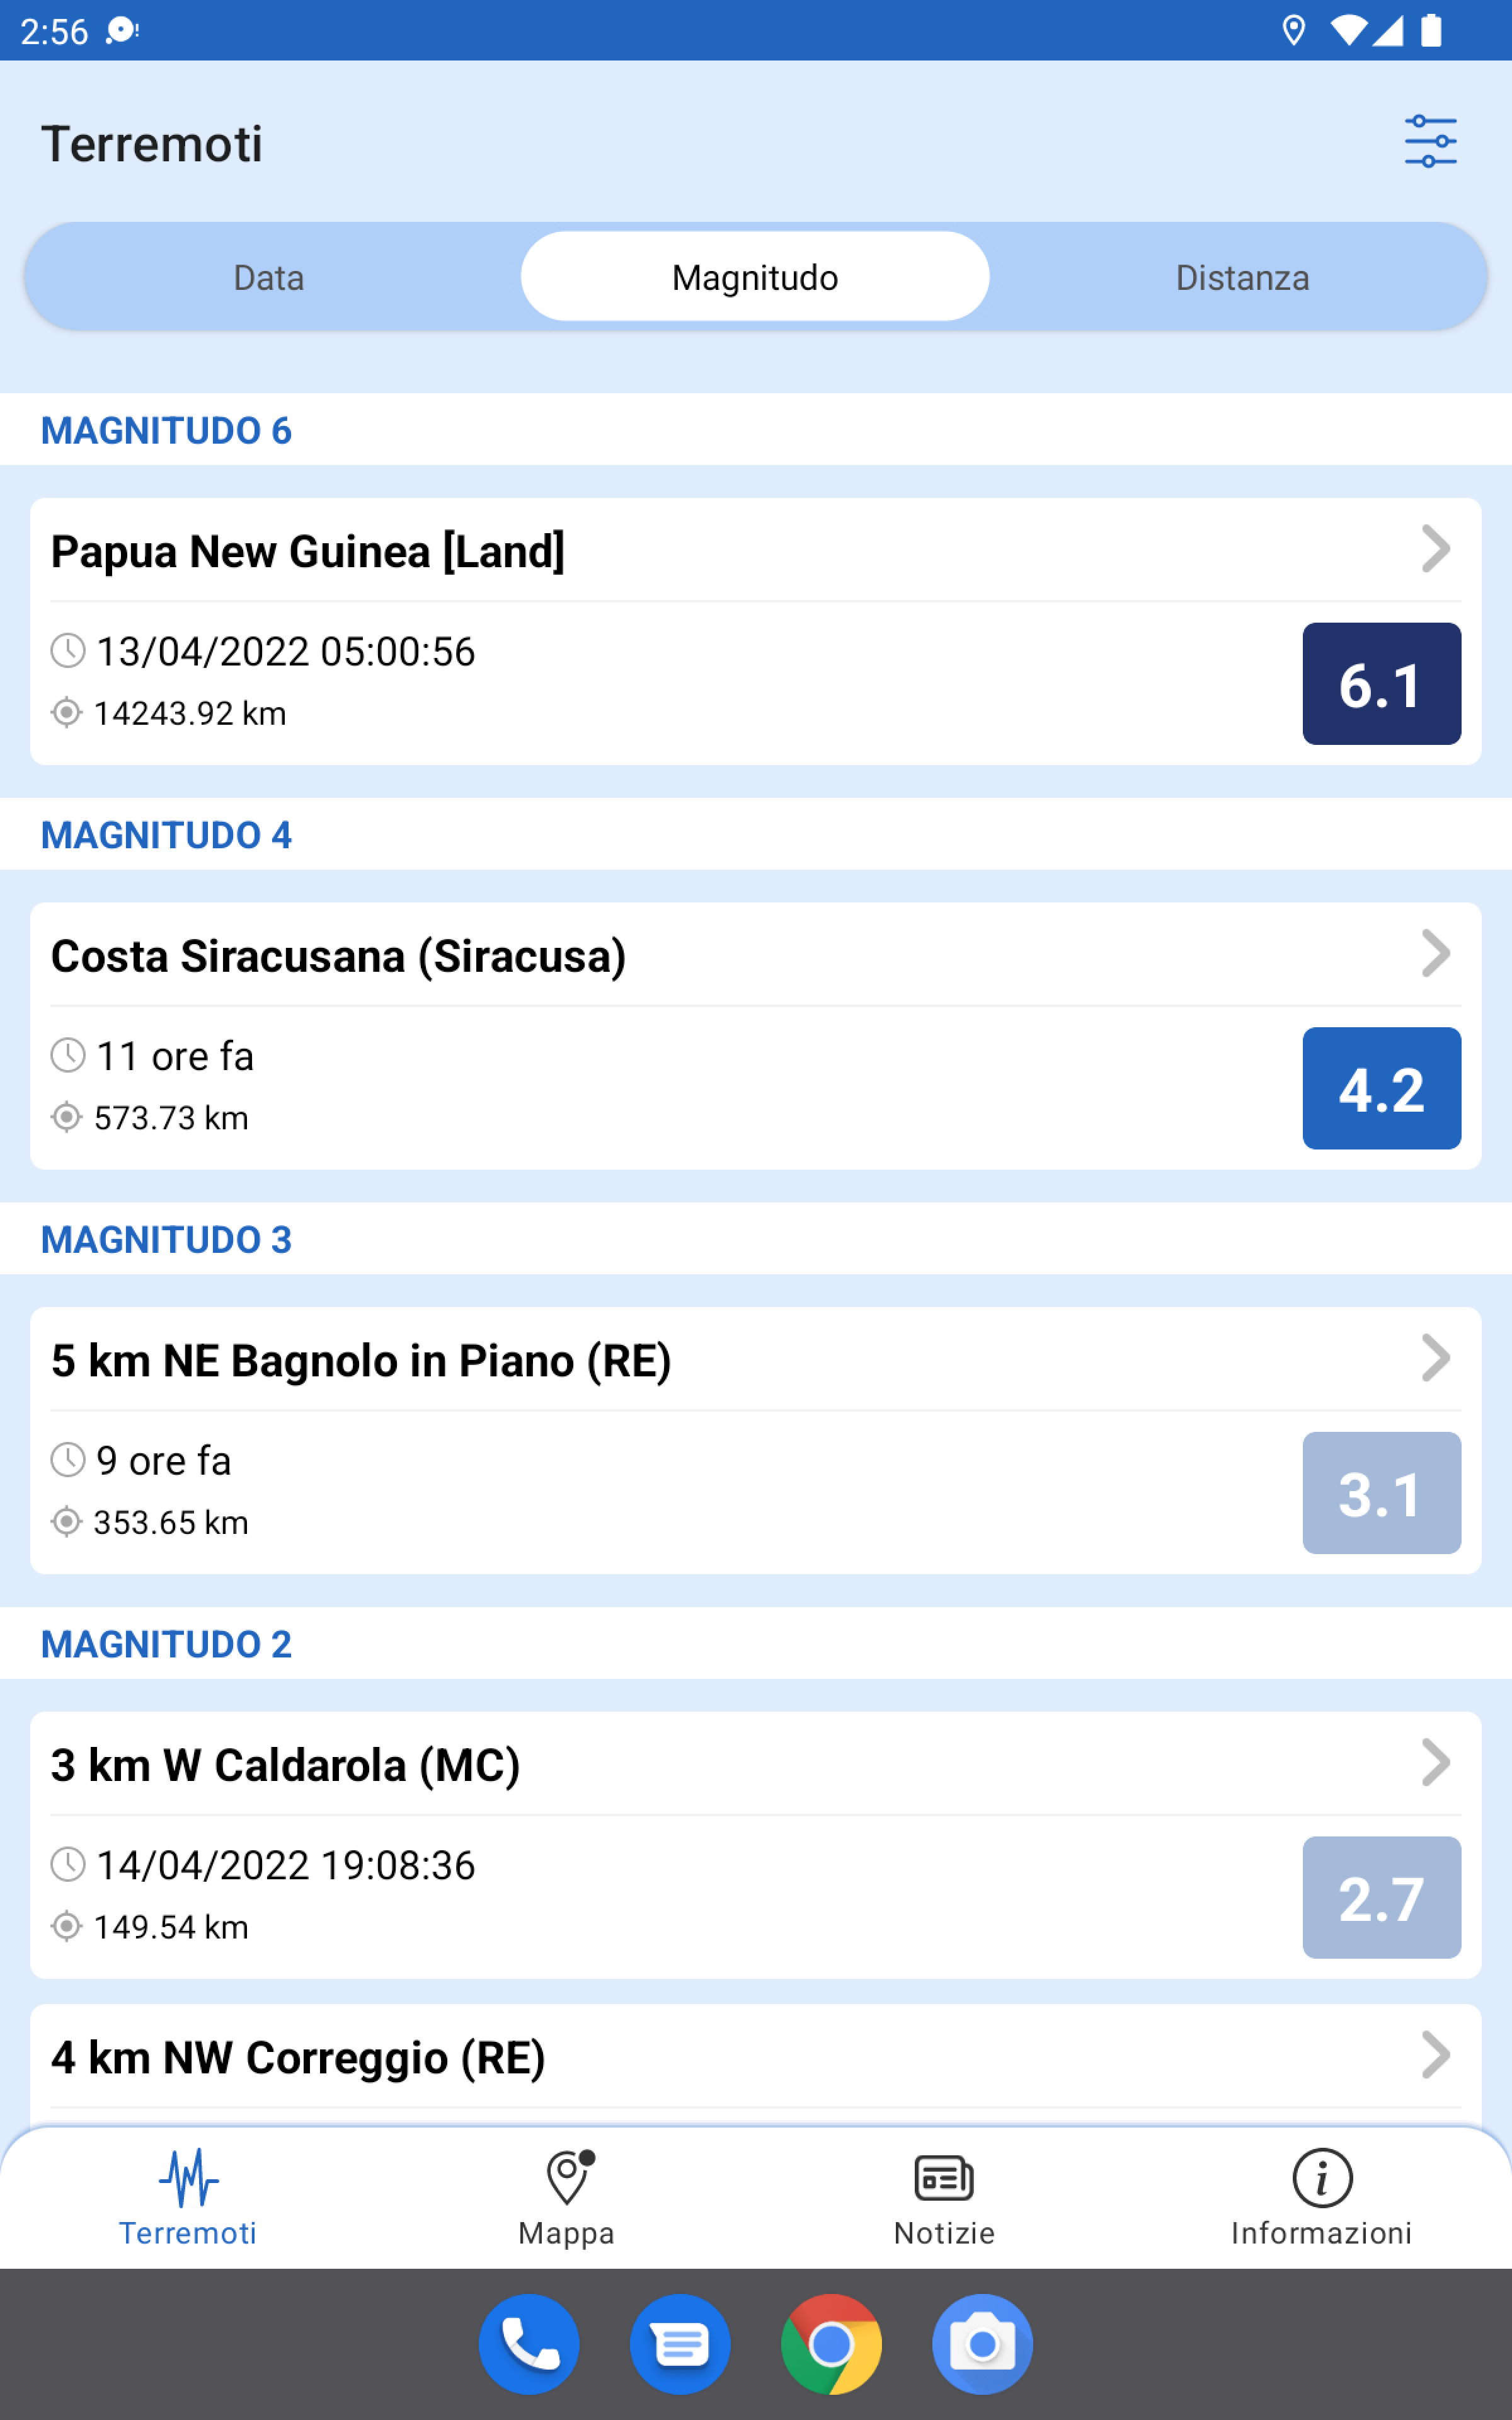1512x2420 pixels.
Task: Expand Papua New Guinea entry chevron
Action: (1435, 549)
